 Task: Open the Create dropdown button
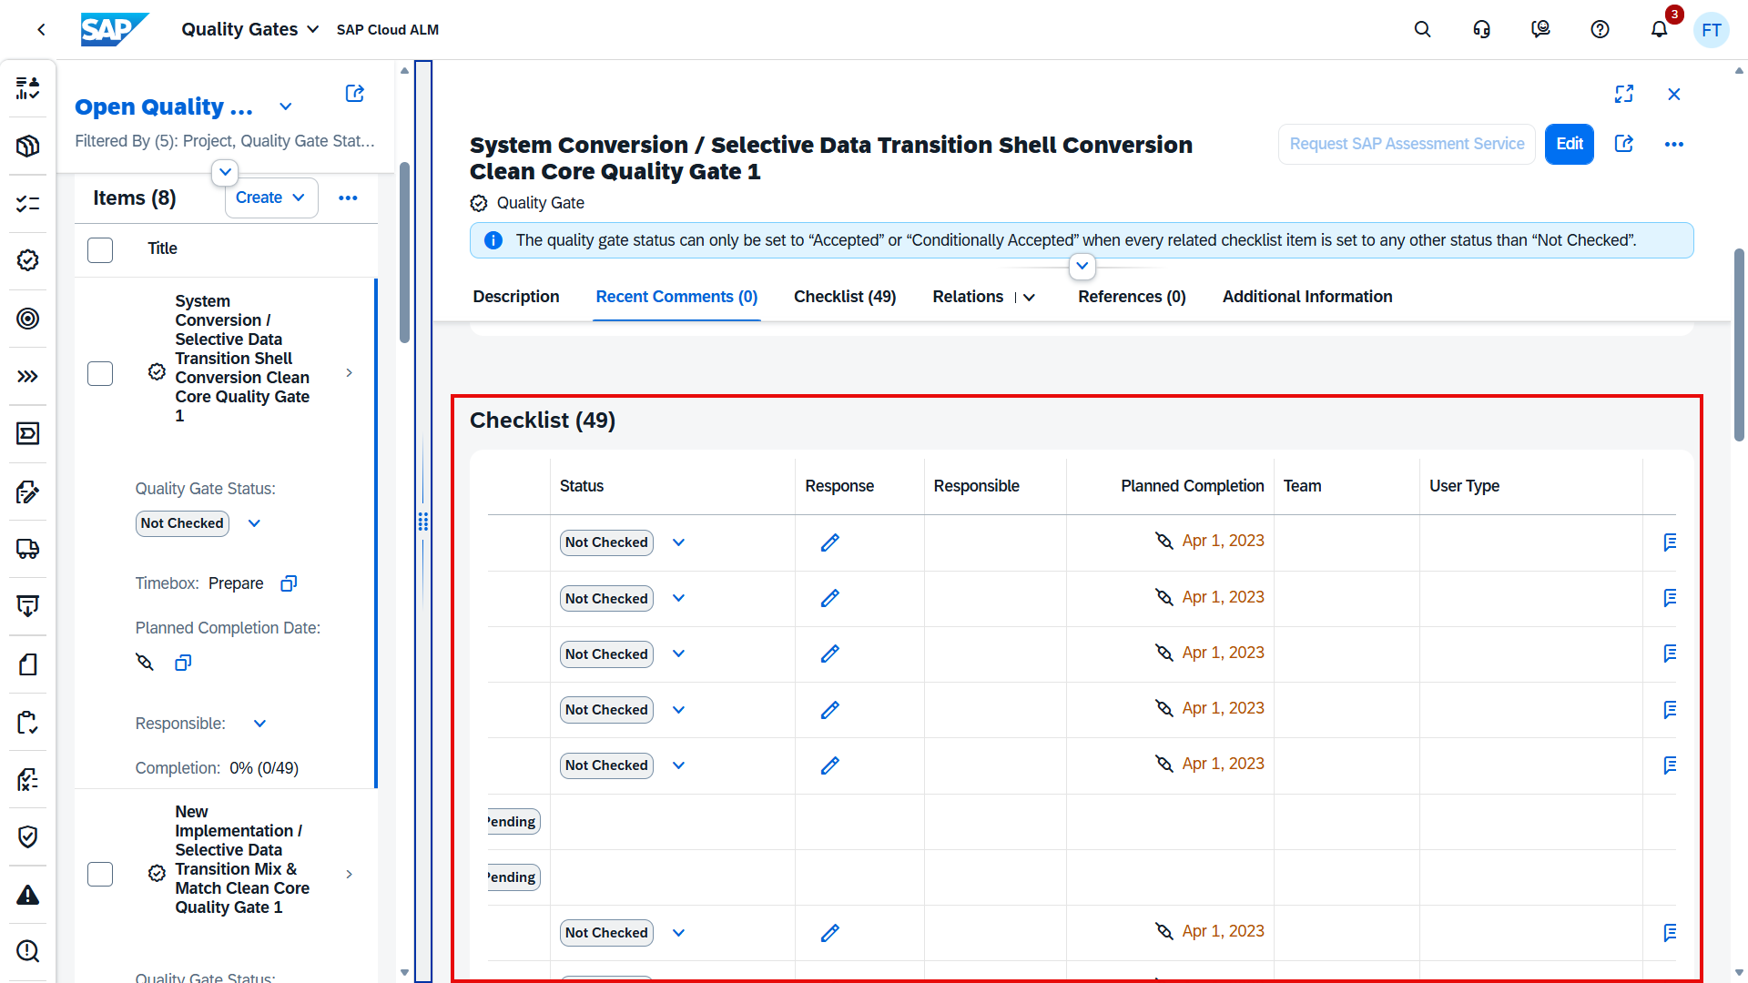click(270, 198)
